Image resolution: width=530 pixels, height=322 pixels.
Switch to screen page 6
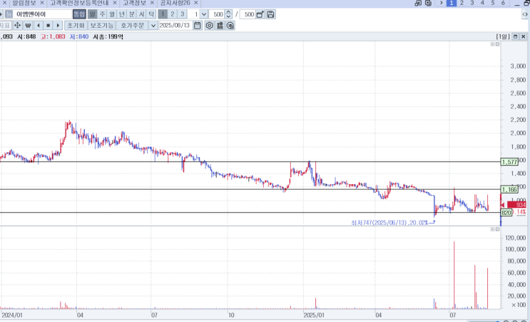pos(503,3)
